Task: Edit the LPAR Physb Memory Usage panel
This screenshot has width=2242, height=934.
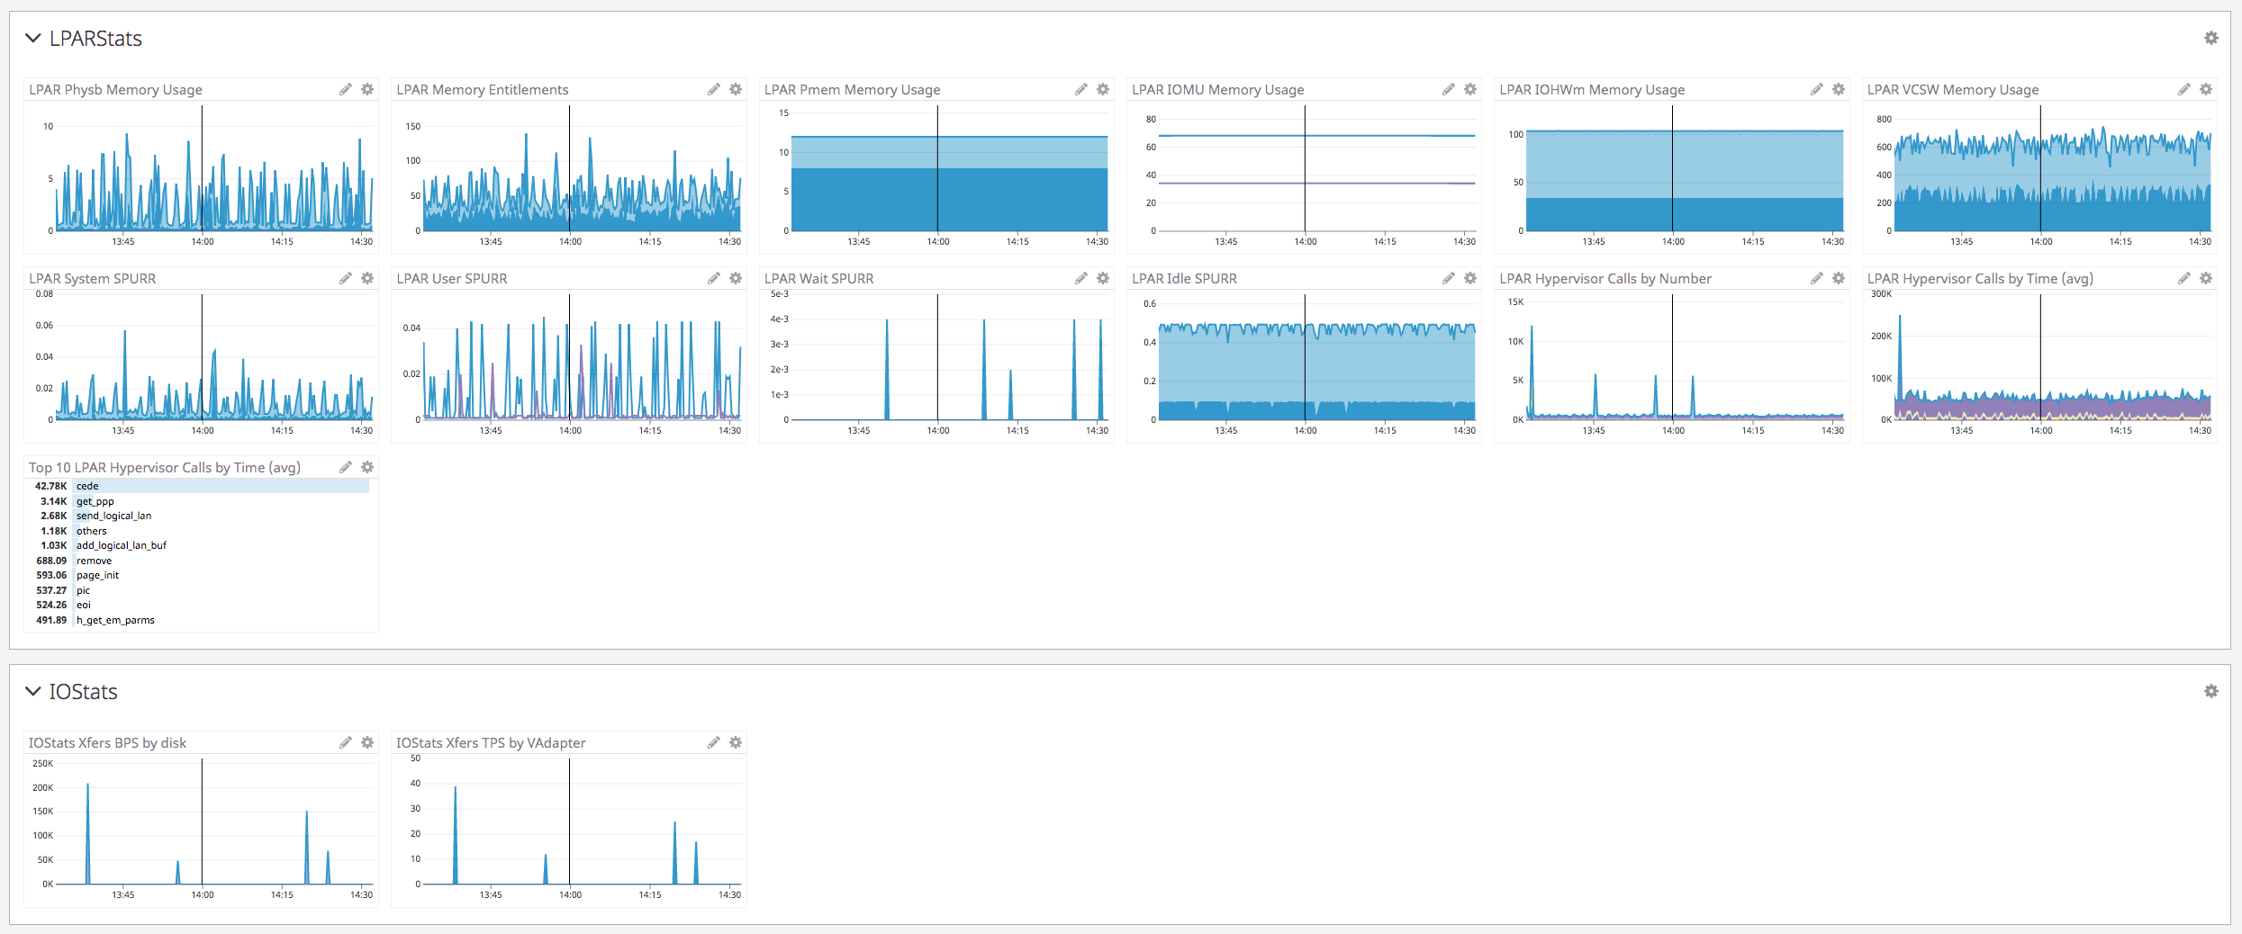Action: [346, 89]
